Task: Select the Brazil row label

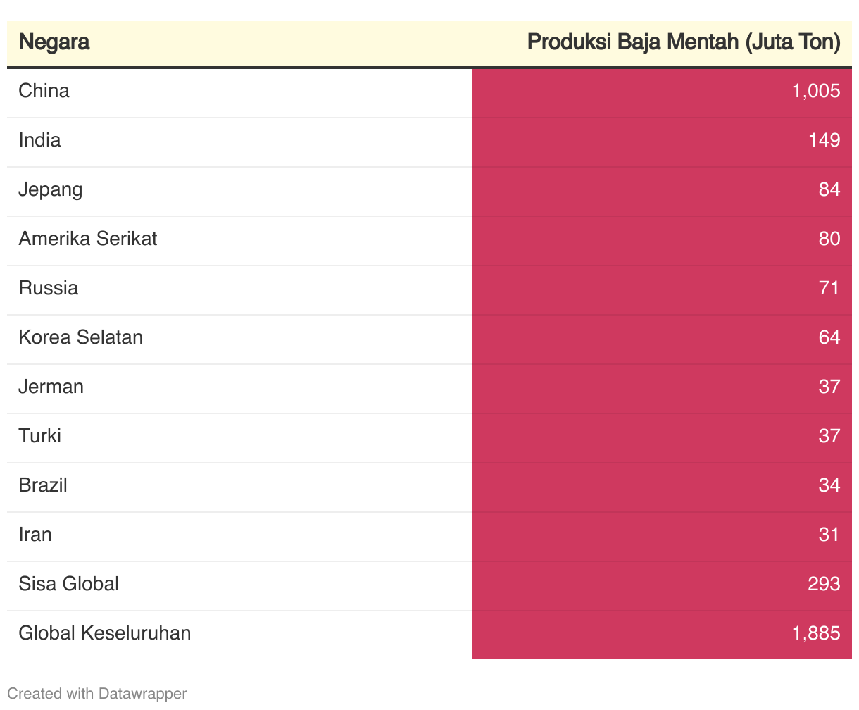Action: click(x=43, y=485)
